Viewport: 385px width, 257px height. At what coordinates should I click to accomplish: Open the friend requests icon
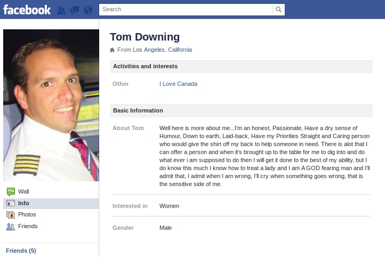(x=61, y=10)
